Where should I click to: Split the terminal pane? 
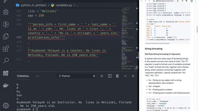[110, 76]
